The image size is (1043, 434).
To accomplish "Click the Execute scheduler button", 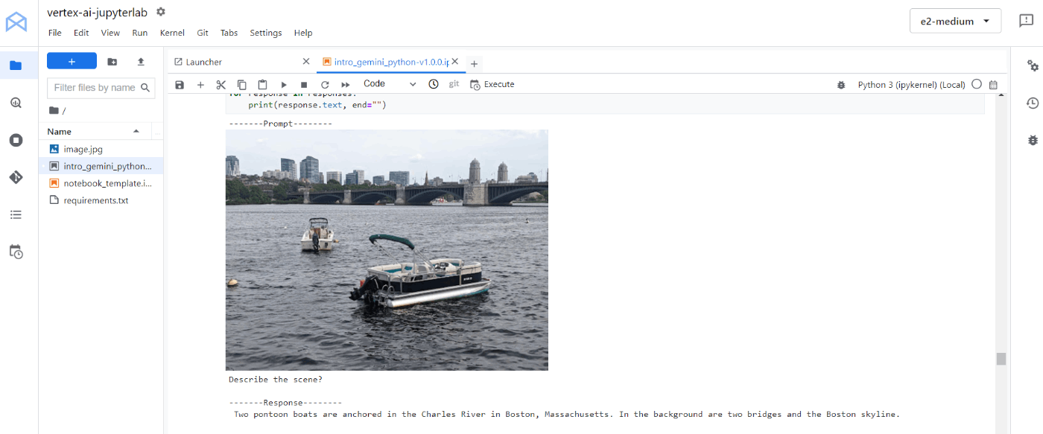I will 492,84.
